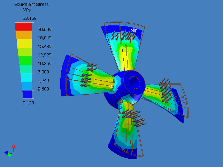Screen dimensions: 223x167
Task: Click the Equivalent Stress title
Action: point(31,5)
